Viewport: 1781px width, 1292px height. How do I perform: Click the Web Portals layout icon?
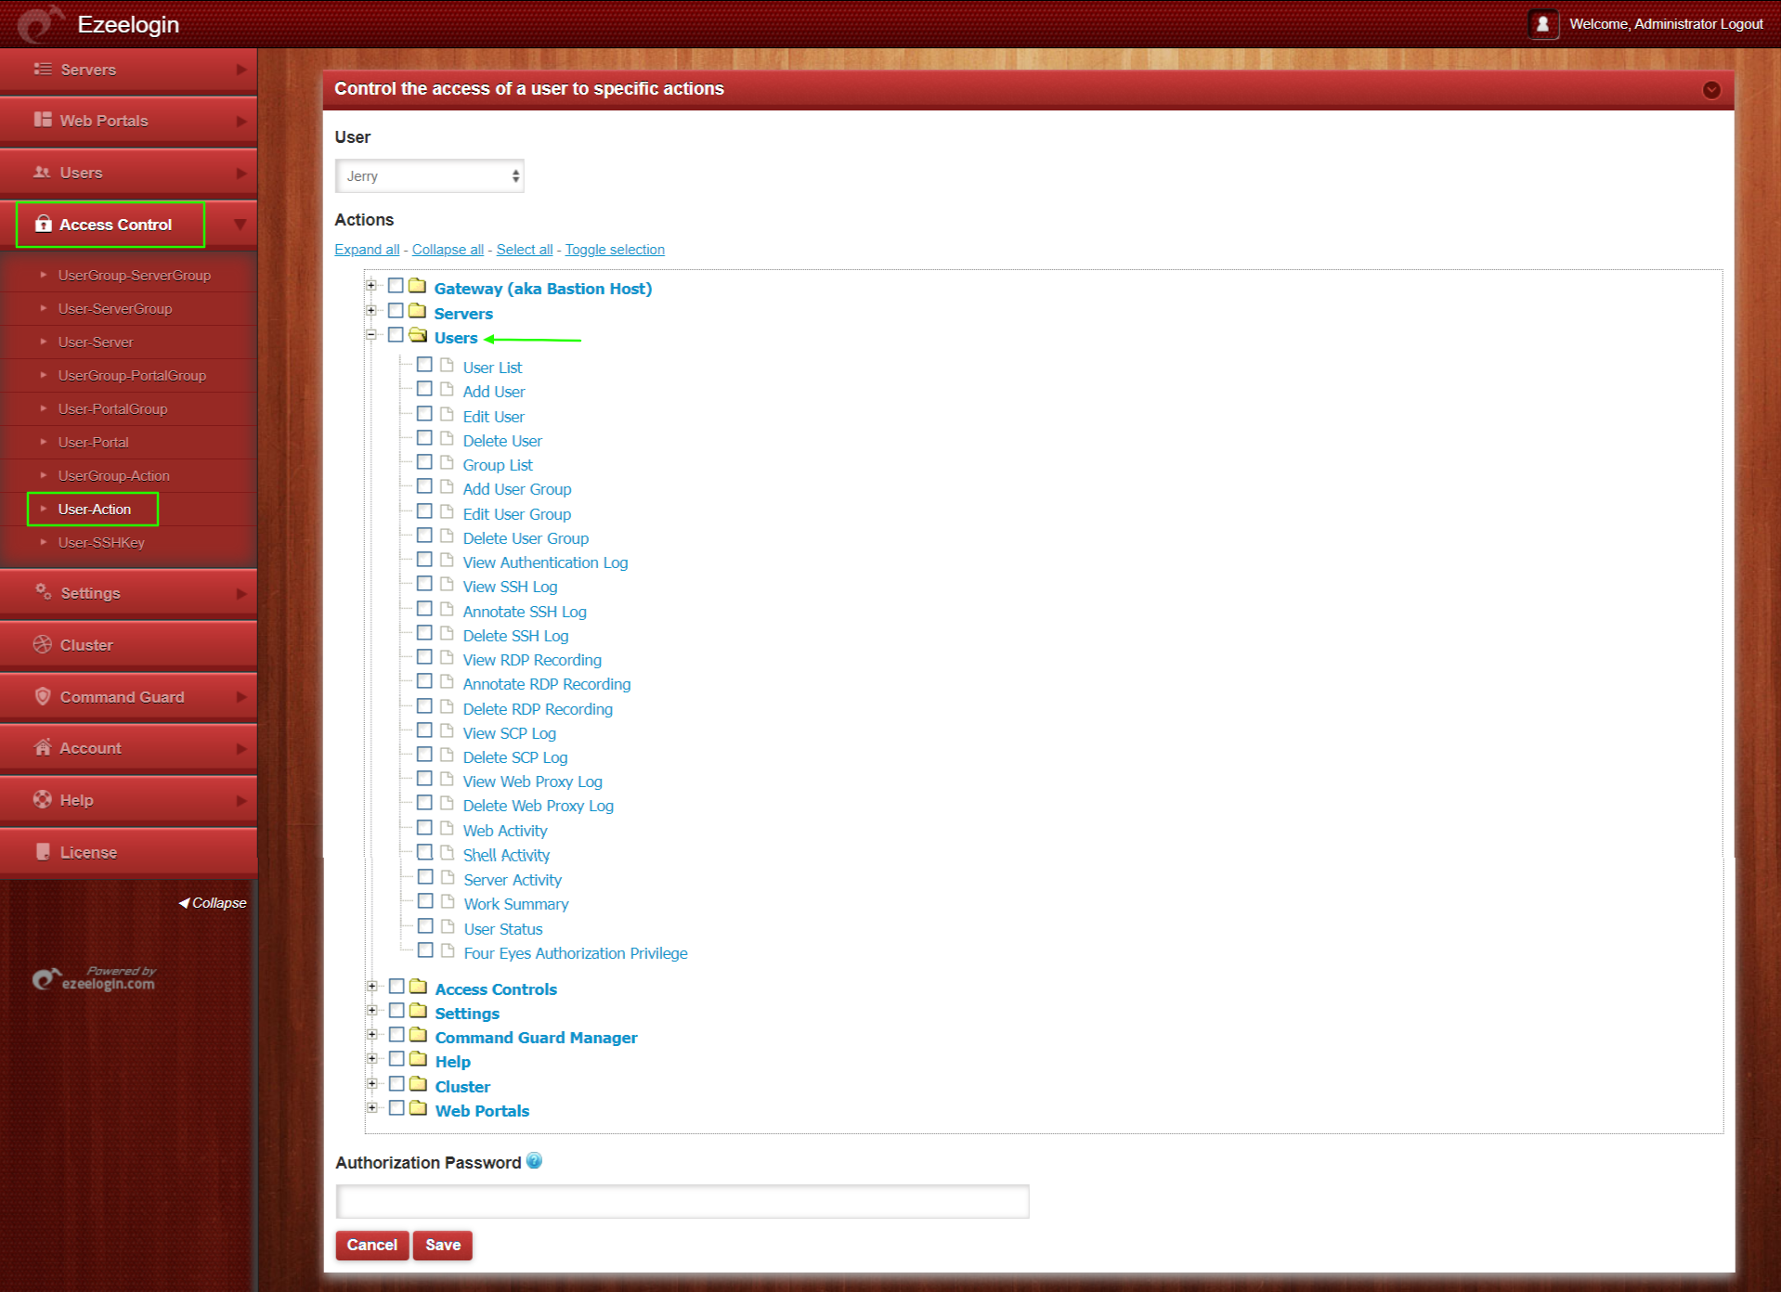(x=43, y=120)
